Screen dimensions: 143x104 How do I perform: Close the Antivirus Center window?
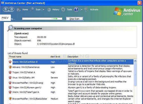(139, 3)
